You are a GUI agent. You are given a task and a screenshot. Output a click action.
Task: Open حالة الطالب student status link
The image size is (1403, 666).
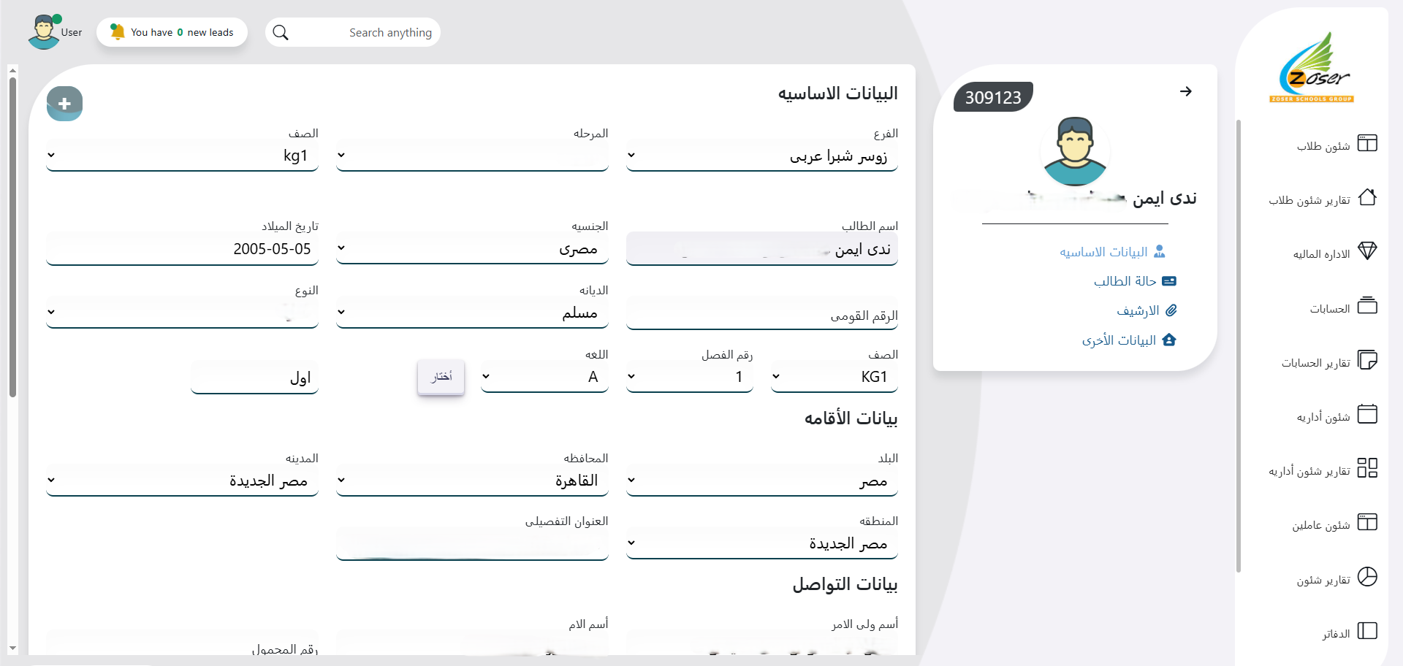pyautogui.click(x=1125, y=281)
